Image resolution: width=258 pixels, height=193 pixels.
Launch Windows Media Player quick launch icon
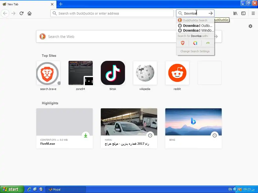click(41, 189)
